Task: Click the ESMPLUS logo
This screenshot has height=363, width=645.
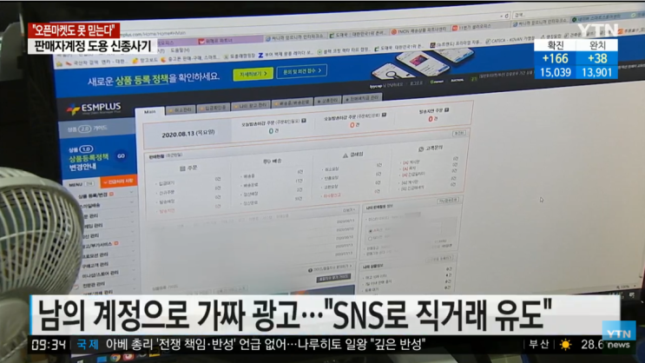Action: (94, 109)
